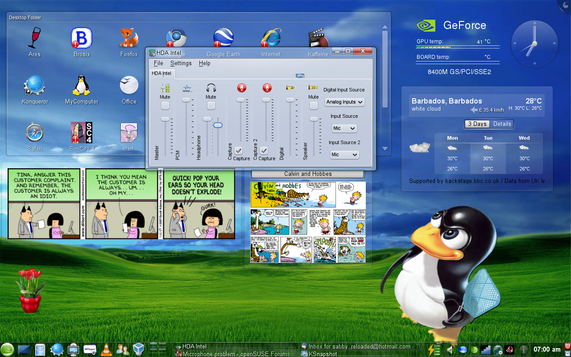
Task: Click the 07:00 am taskbar clock
Action: (547, 349)
